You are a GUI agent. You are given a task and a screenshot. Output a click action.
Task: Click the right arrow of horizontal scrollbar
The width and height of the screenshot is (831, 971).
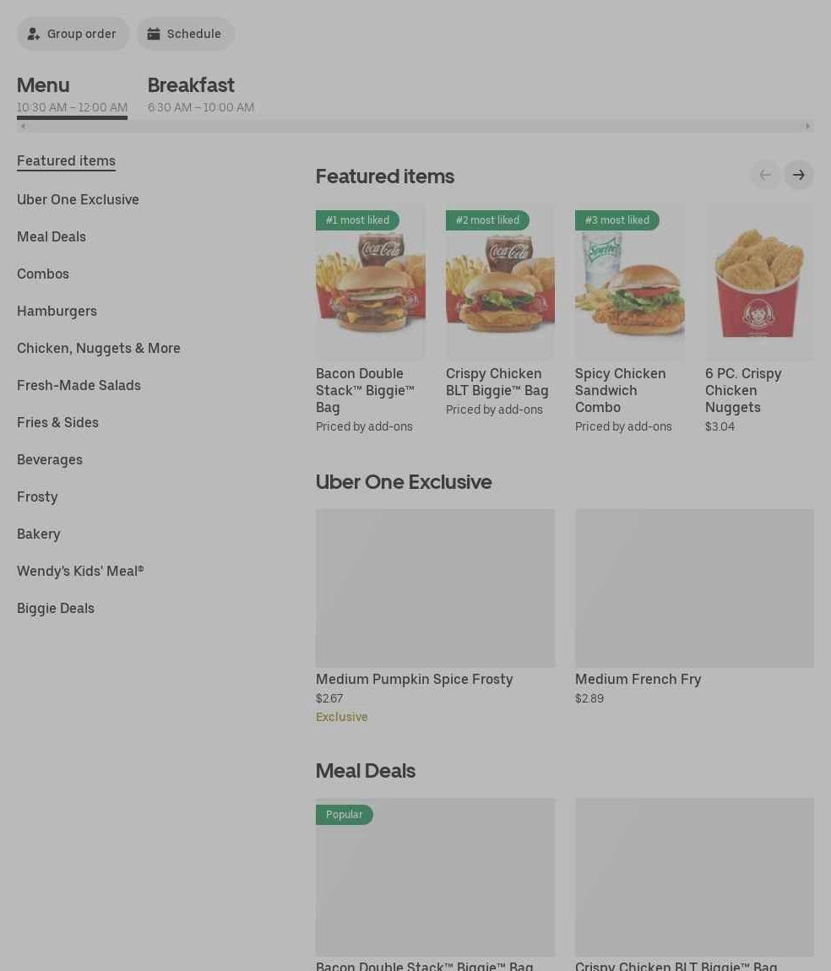807,127
